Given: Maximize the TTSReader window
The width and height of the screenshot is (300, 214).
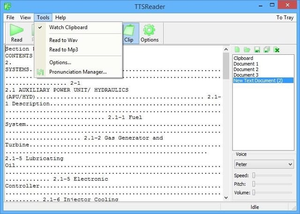Looking at the screenshot, I should point(272,5).
